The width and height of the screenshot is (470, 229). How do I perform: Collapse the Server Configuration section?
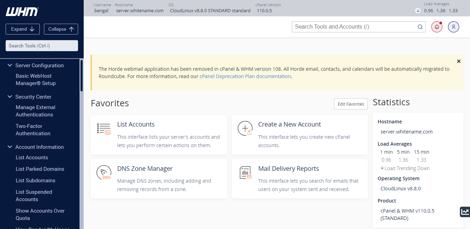click(x=10, y=66)
